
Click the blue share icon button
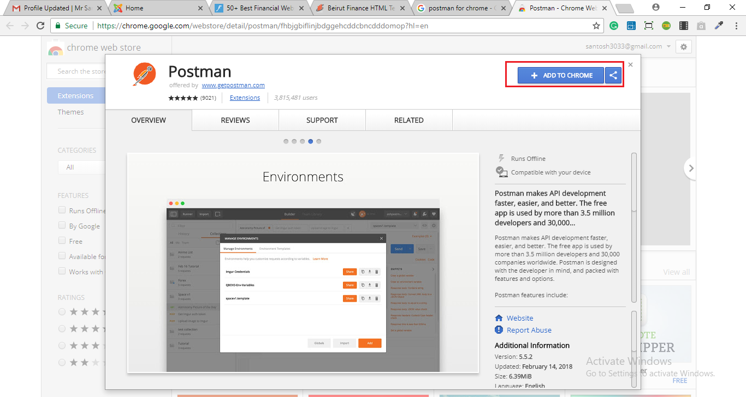tap(613, 75)
